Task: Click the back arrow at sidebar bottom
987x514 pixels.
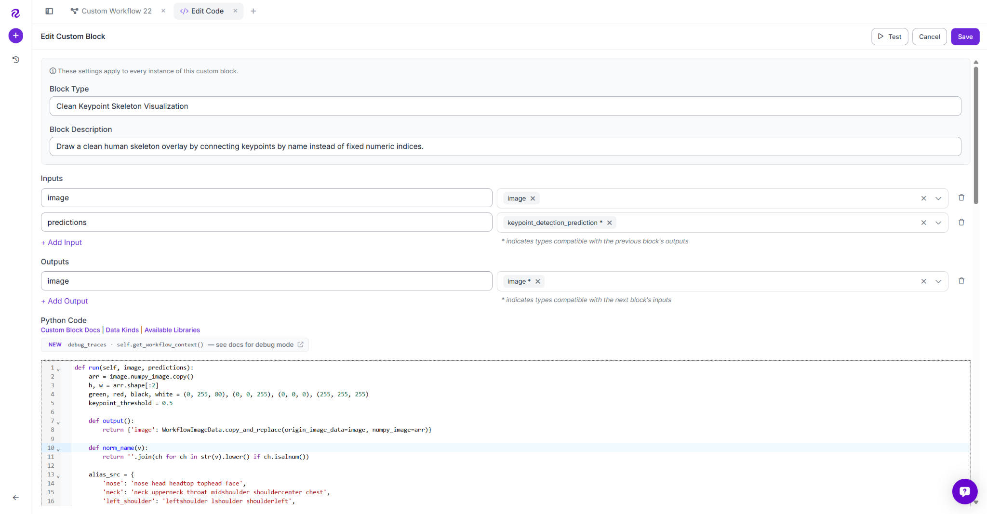Action: (x=15, y=498)
